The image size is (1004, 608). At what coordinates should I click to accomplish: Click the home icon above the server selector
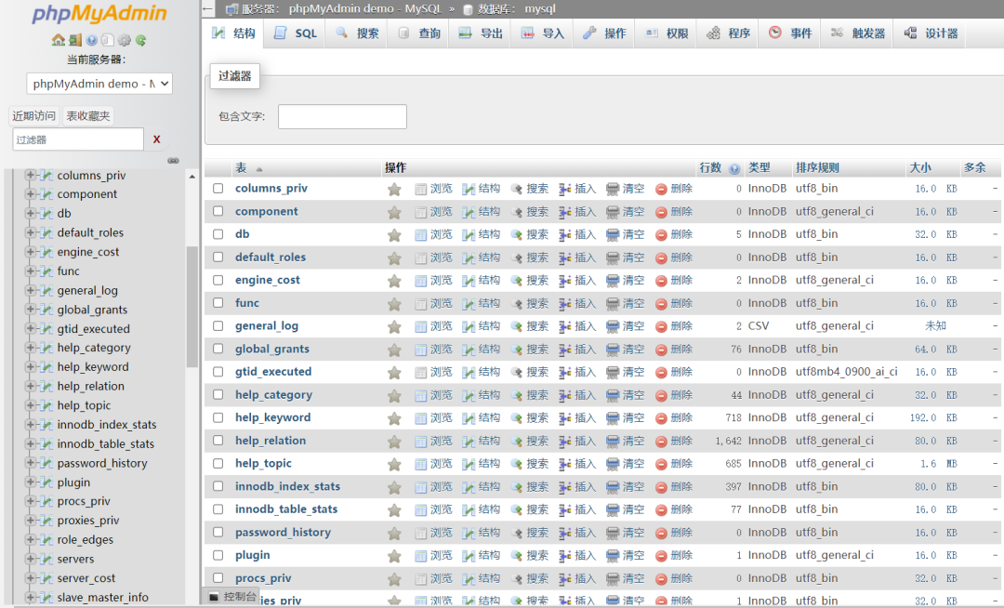pos(58,41)
